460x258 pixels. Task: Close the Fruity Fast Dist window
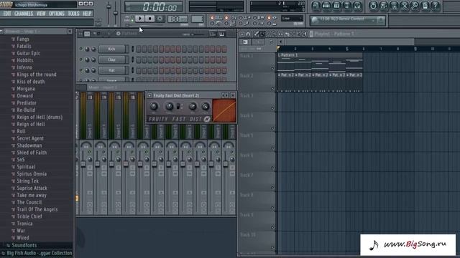pyautogui.click(x=233, y=95)
